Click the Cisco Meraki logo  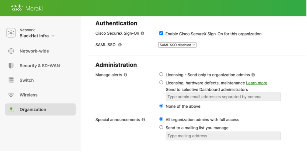tap(27, 8)
